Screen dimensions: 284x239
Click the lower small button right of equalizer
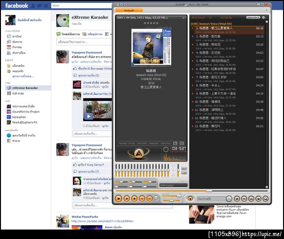(x=184, y=173)
